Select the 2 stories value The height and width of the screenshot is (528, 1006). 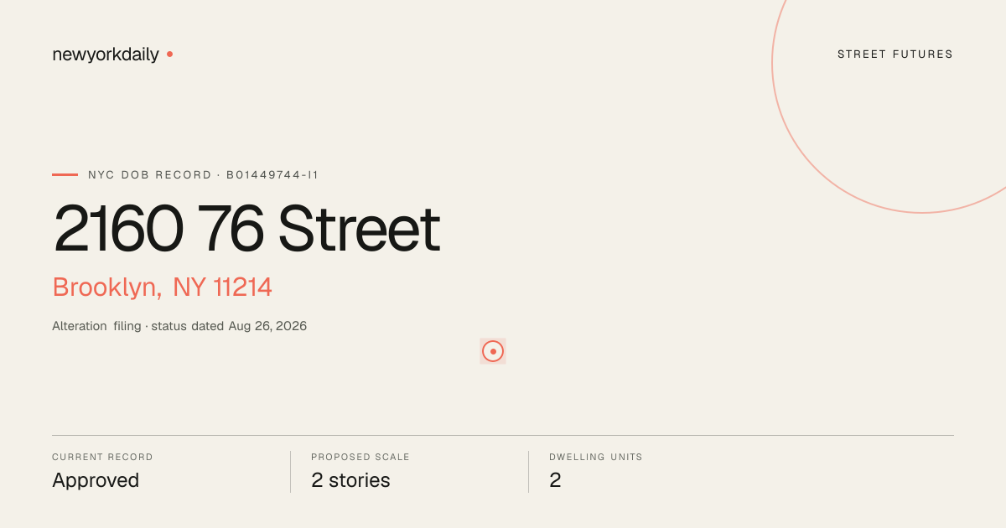(350, 480)
